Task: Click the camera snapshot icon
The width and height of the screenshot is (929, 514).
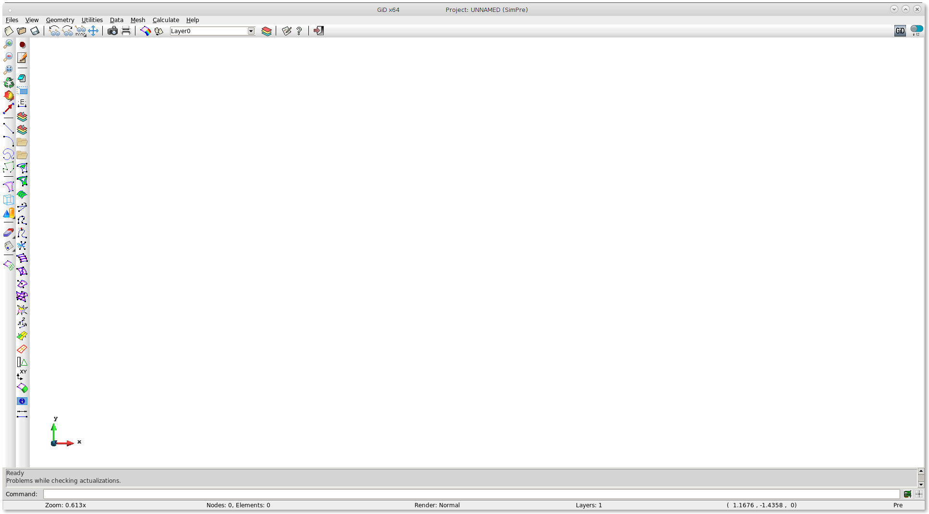Action: point(112,31)
